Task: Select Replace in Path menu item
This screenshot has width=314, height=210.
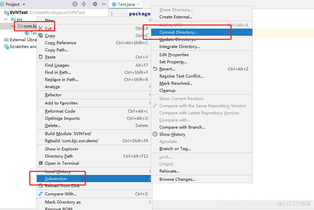Action: point(94,80)
